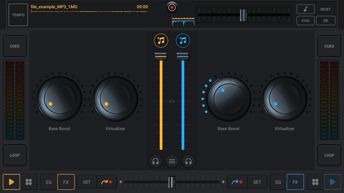Open the right deck CUES panel
The image size is (344, 193).
click(x=329, y=46)
